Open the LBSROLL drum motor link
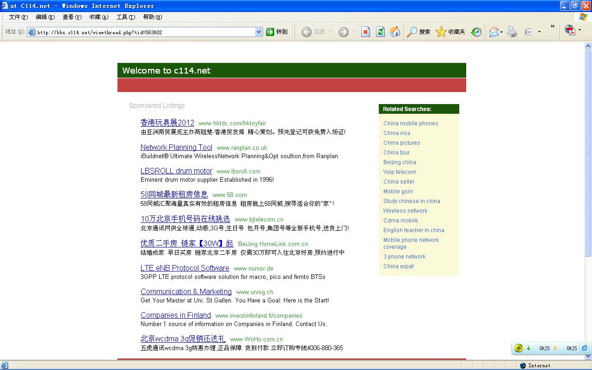The height and width of the screenshot is (370, 592). click(x=176, y=171)
